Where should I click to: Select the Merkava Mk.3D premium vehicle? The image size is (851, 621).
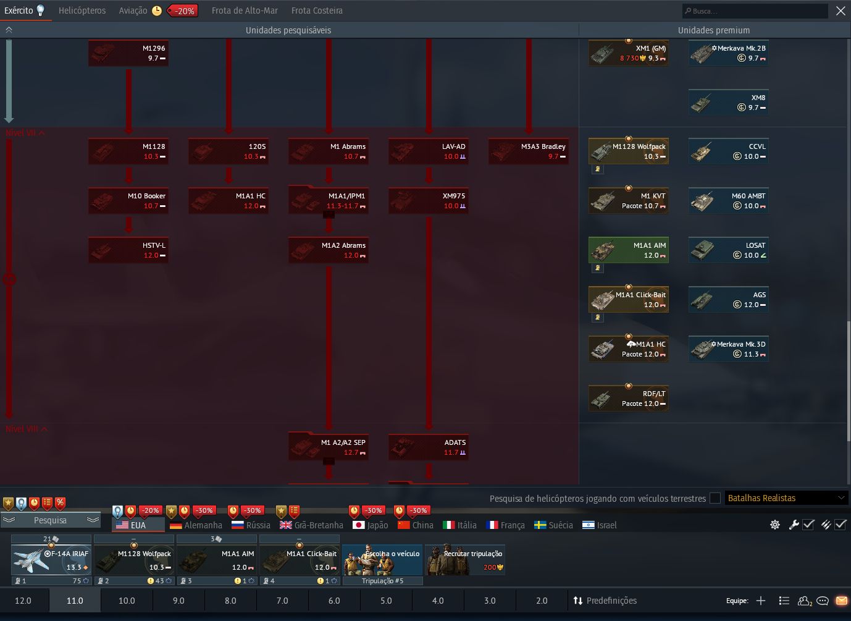729,349
